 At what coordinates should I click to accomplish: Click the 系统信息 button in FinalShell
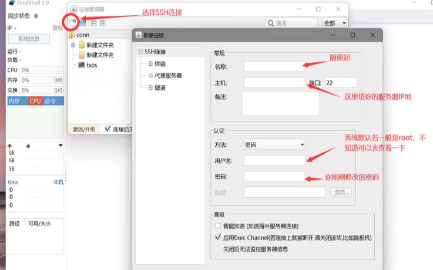coord(29,39)
